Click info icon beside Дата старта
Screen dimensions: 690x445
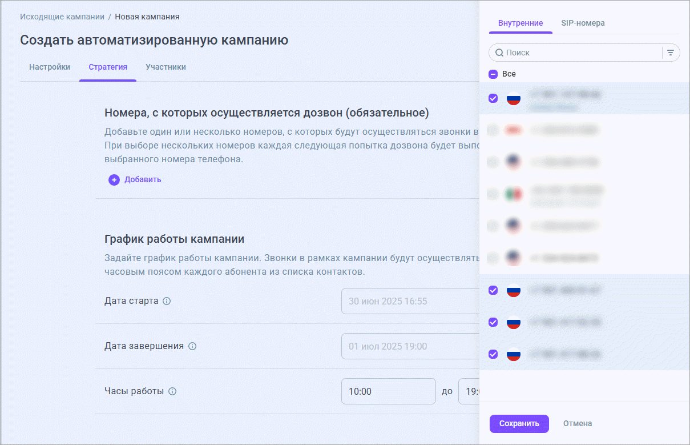click(x=167, y=301)
